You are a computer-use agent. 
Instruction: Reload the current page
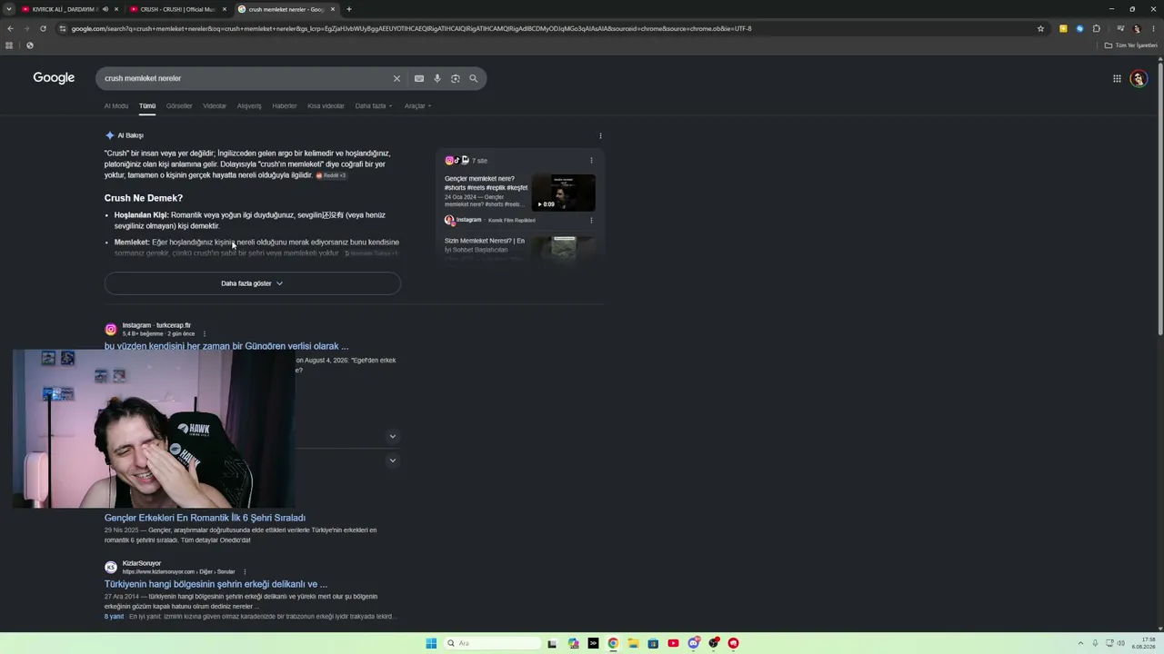pos(43,28)
